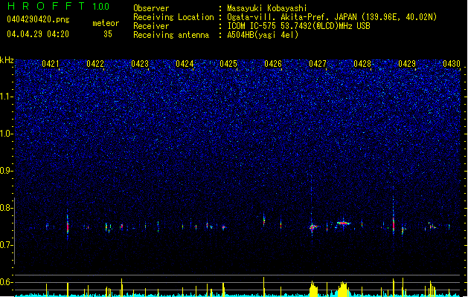Viewport: 468px width, 297px height.
Task: Click the HROFFT 1.0.0 title text
Action: click(58, 6)
